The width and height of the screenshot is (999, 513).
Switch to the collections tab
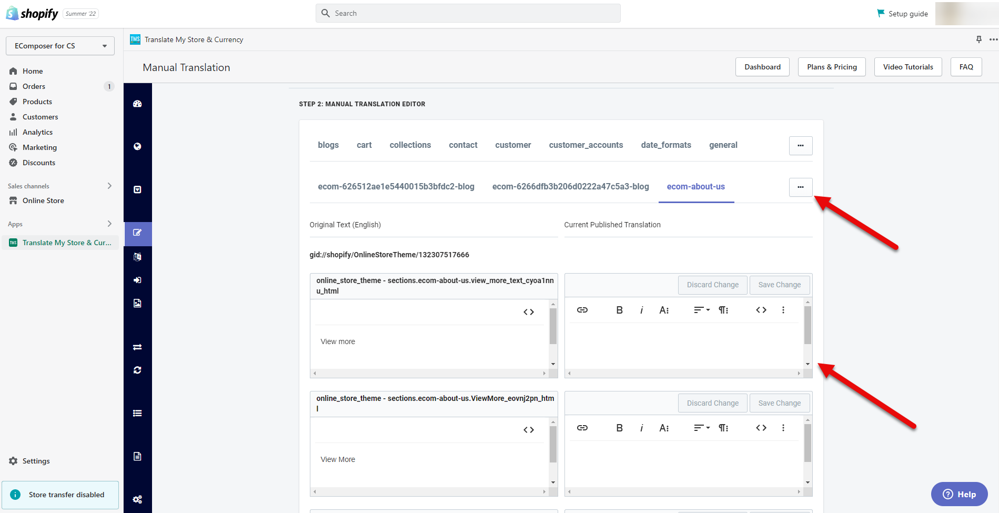click(410, 145)
